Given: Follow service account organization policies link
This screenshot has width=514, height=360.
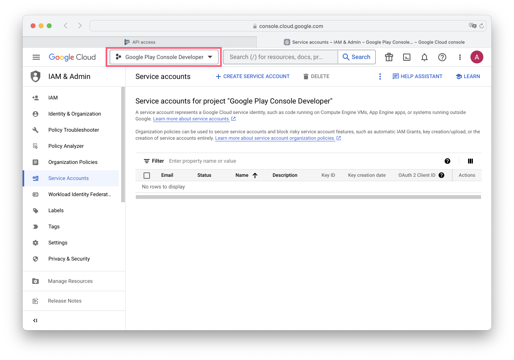Looking at the screenshot, I should pyautogui.click(x=275, y=138).
